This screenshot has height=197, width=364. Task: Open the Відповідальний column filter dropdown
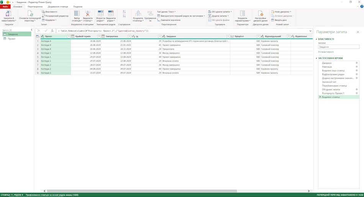289,36
